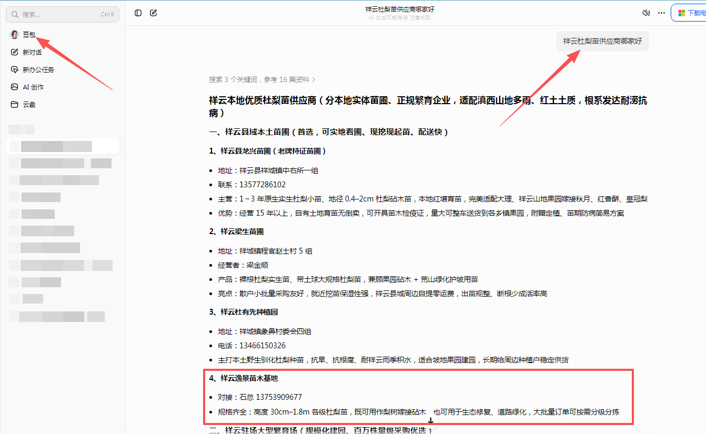Image resolution: width=706 pixels, height=434 pixels.
Task: Mute the voice playback speaker icon
Action: click(x=646, y=13)
